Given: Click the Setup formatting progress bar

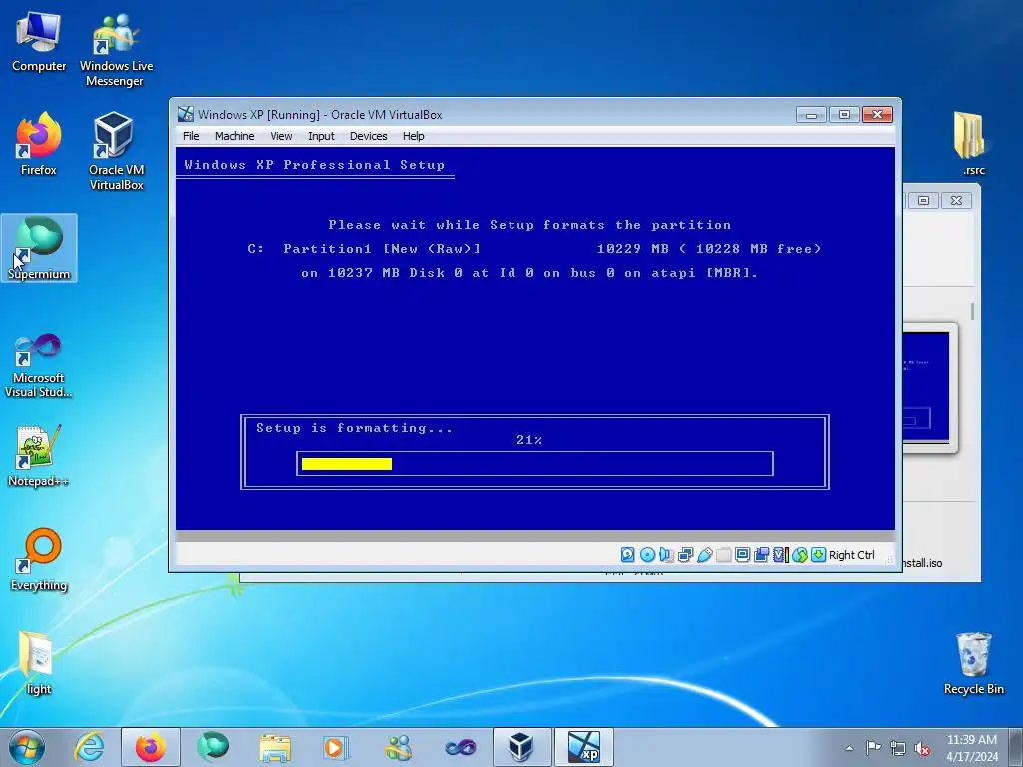Looking at the screenshot, I should tap(534, 463).
